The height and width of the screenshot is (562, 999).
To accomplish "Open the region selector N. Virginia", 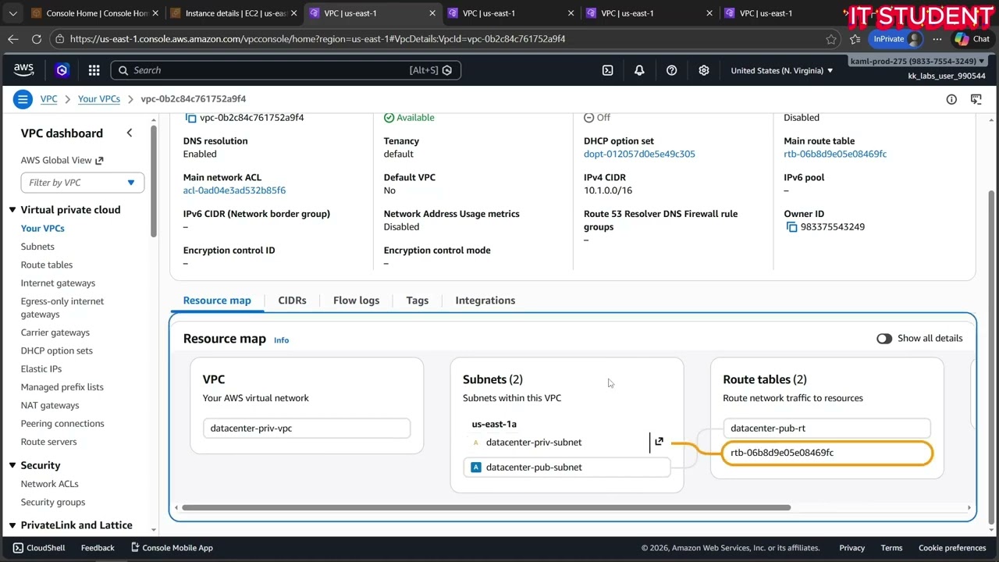I will 782,70.
